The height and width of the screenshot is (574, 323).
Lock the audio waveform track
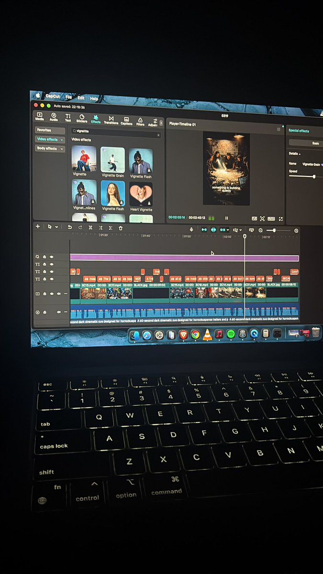45,312
